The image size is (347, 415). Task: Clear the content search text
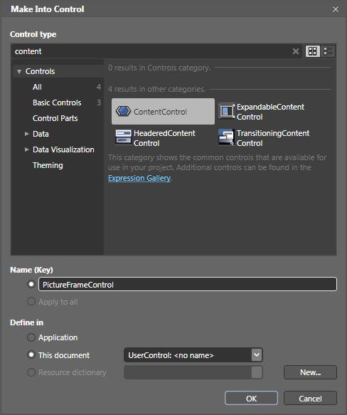point(296,51)
